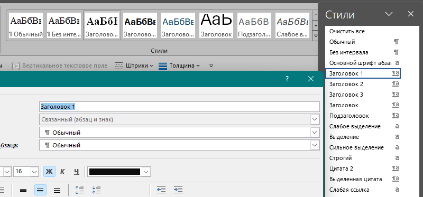Select 'Сильное выделение' in Styles pane
The image size is (423, 197).
[x=363, y=147]
